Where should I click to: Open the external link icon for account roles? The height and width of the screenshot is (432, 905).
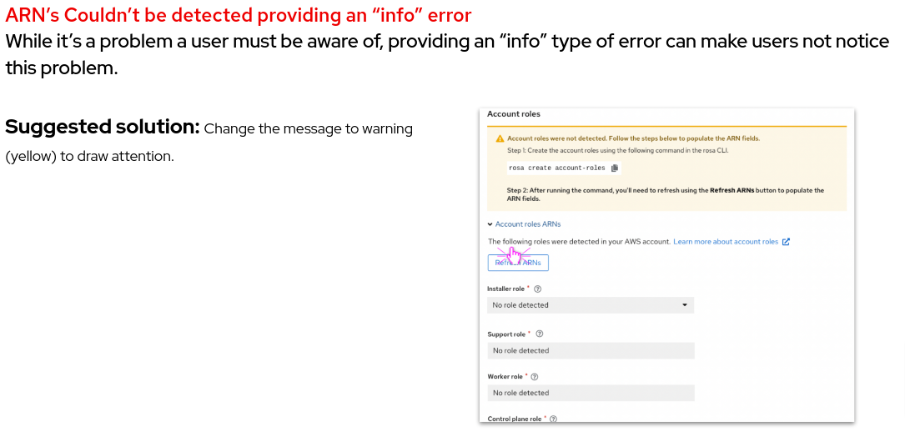point(786,242)
